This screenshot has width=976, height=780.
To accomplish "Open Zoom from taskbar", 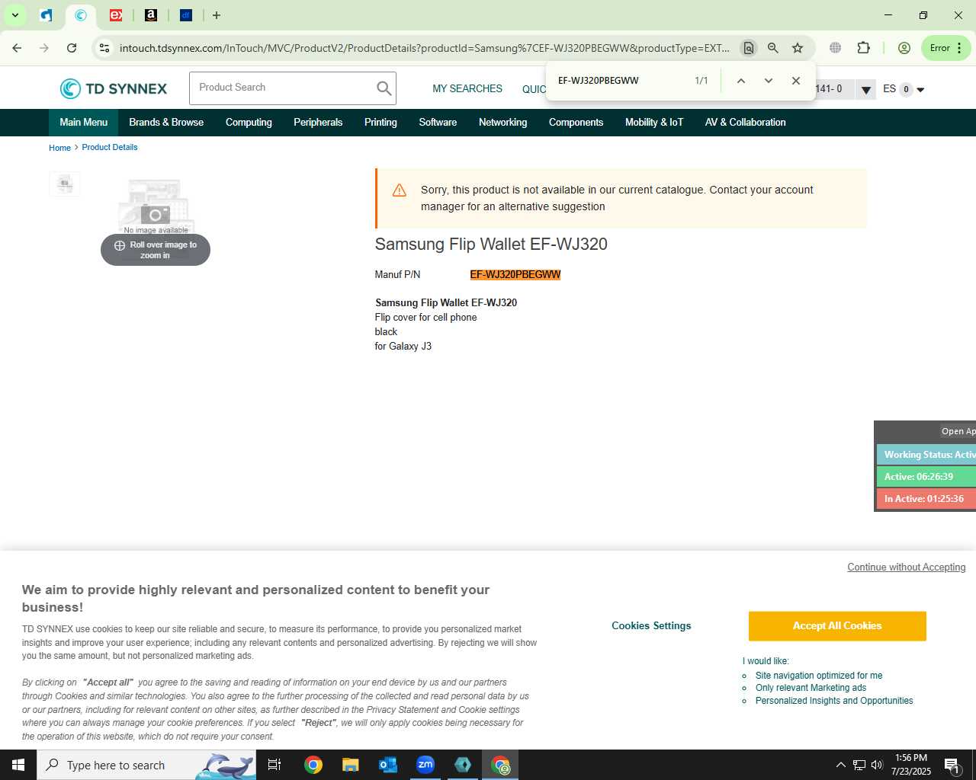I will (425, 765).
